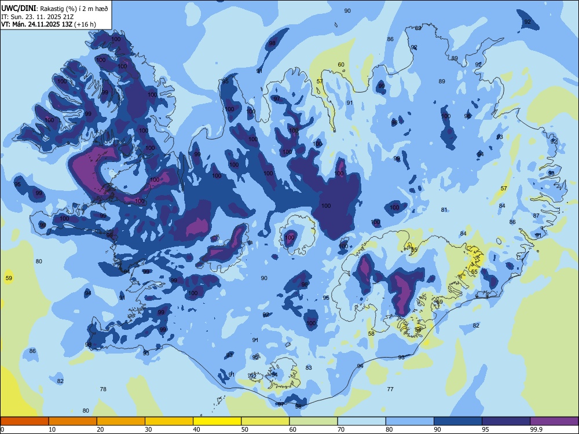
Task: Click the 50–60 pale yellow legend swatch
Action: pos(265,421)
